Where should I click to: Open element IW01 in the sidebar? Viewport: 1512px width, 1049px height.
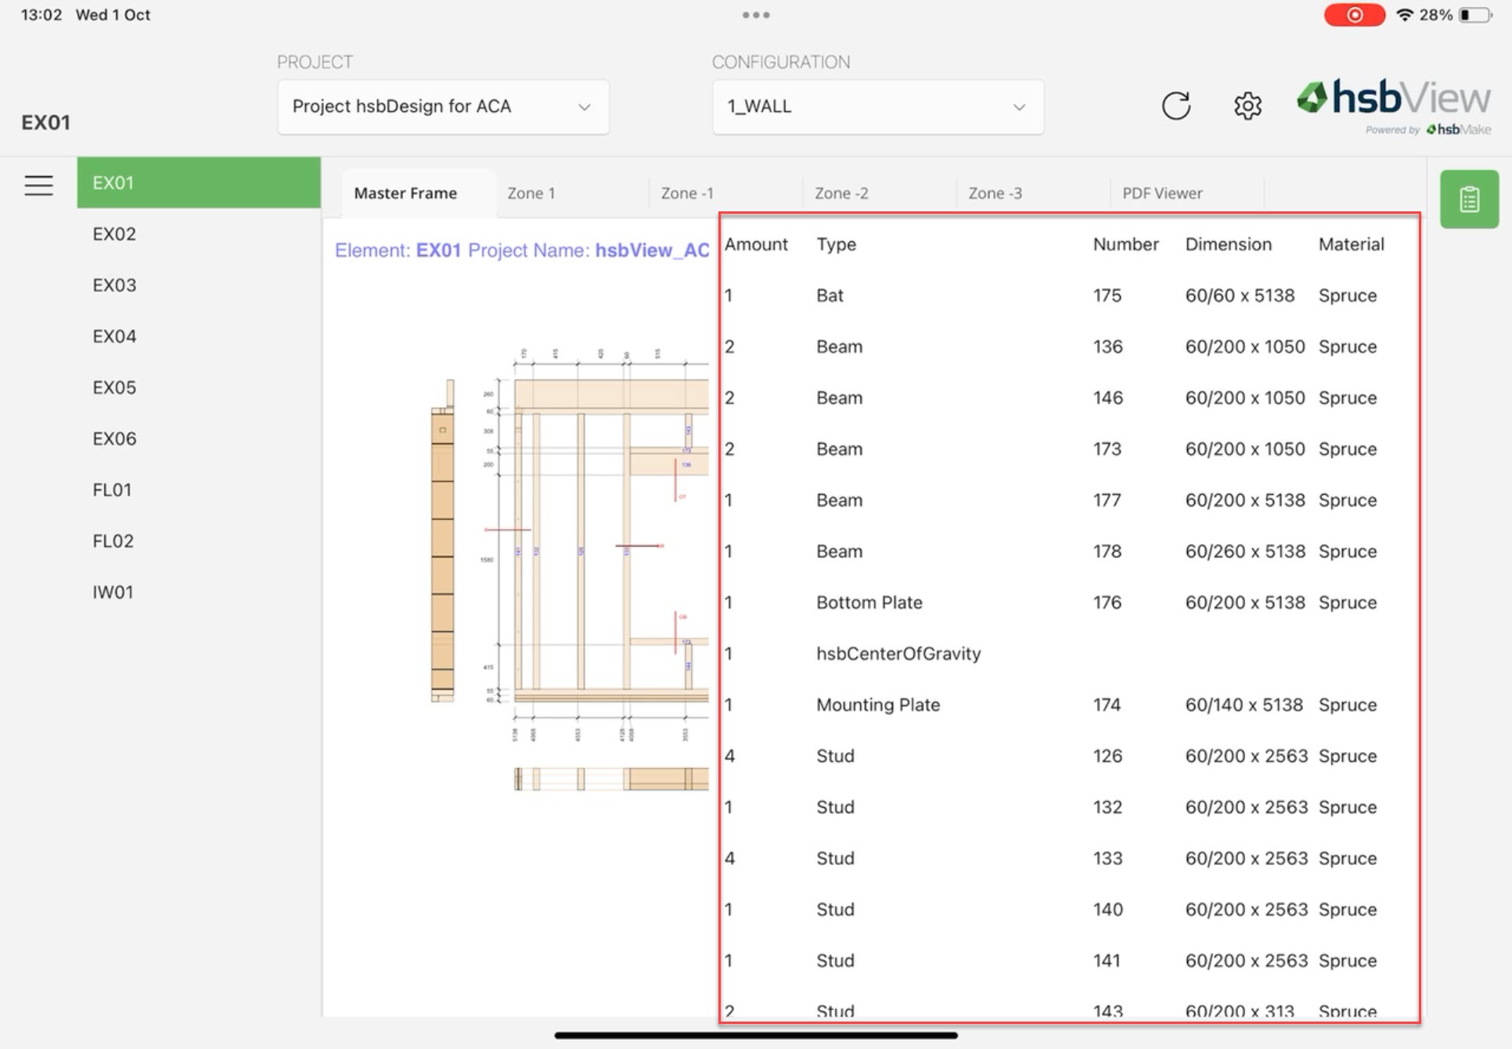113,593
